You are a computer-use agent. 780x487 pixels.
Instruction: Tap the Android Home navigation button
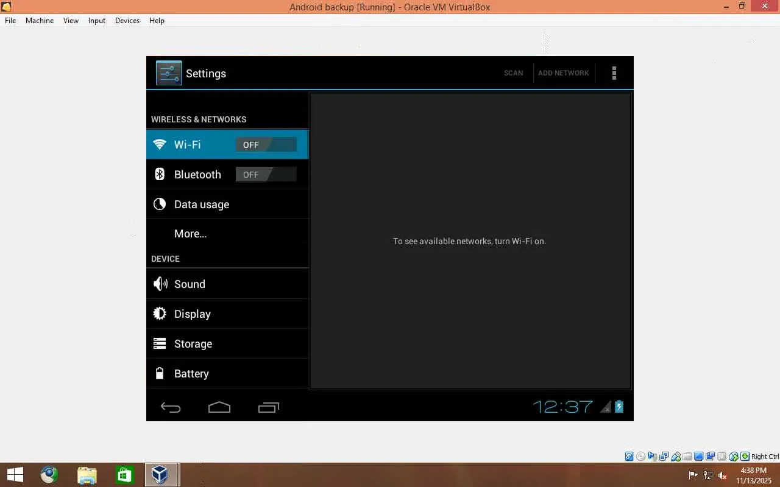coord(219,407)
